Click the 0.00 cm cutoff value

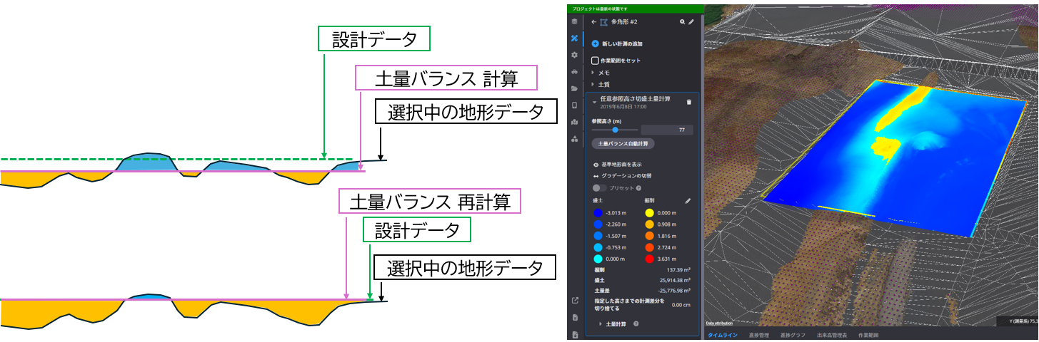pyautogui.click(x=681, y=304)
